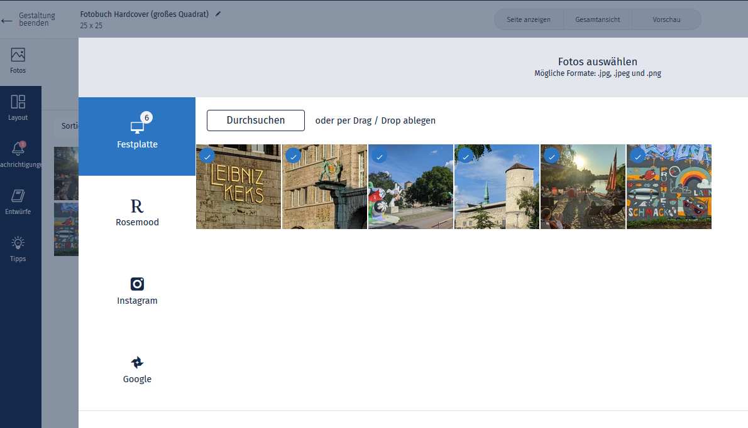Open the Layout panel icon
This screenshot has width=748, height=428.
18,102
